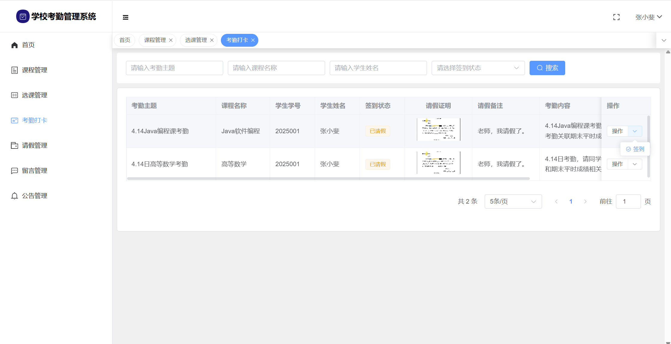Close the 选课管理 tab

212,40
